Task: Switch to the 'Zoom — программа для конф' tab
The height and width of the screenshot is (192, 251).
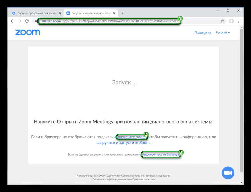Action: 36,13
